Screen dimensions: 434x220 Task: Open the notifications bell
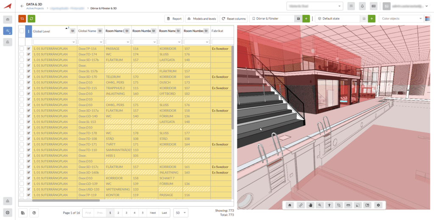pos(362,6)
